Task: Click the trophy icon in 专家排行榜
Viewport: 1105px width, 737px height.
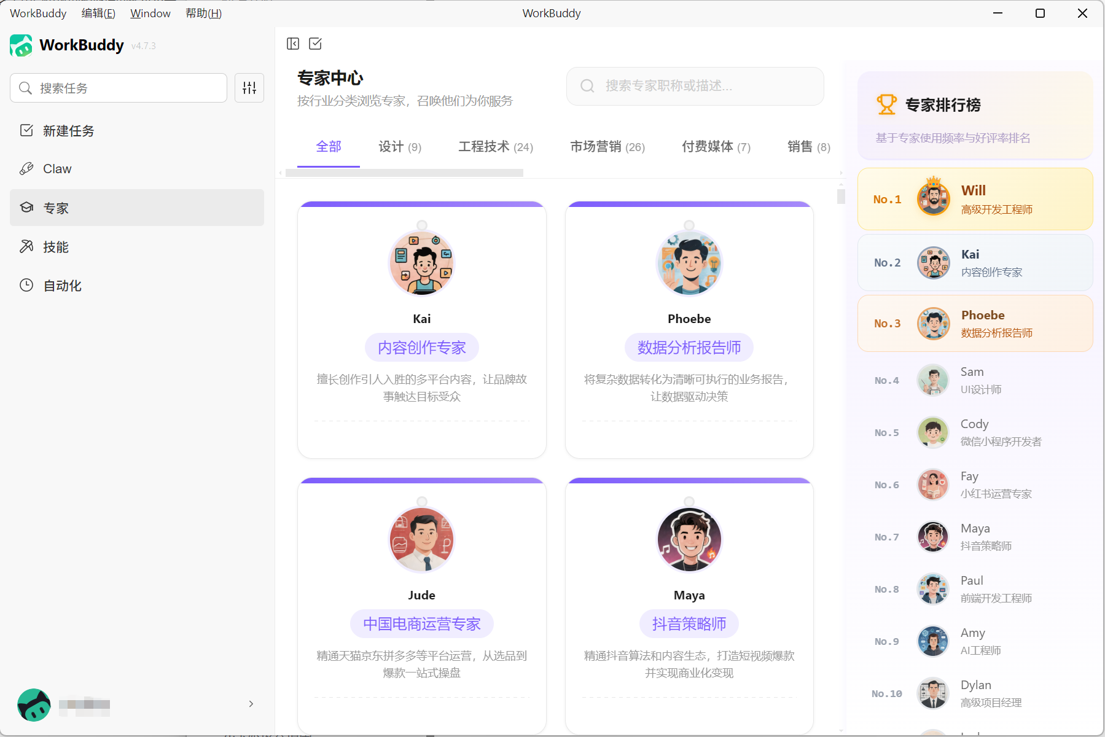Action: point(886,105)
